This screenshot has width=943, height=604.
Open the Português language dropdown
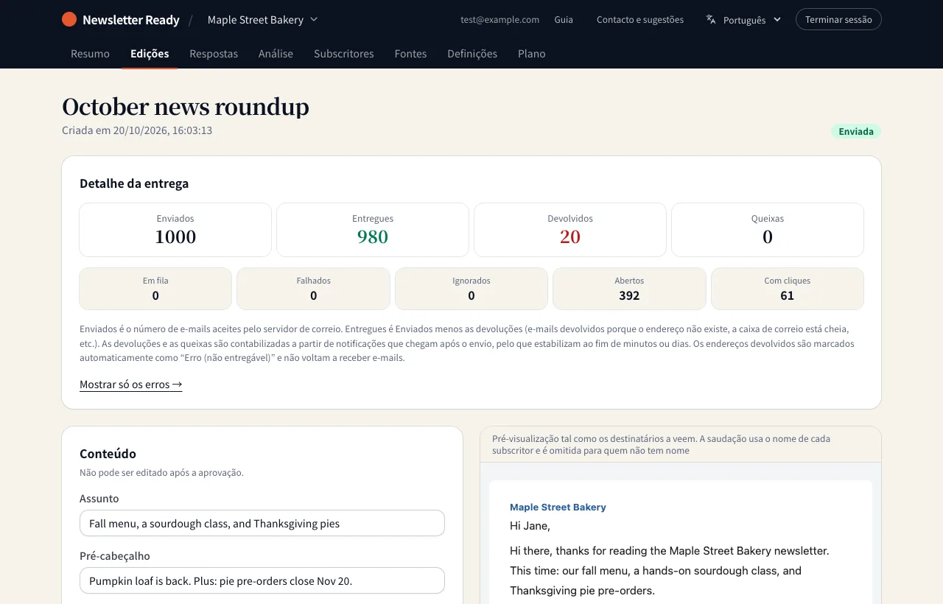[743, 20]
